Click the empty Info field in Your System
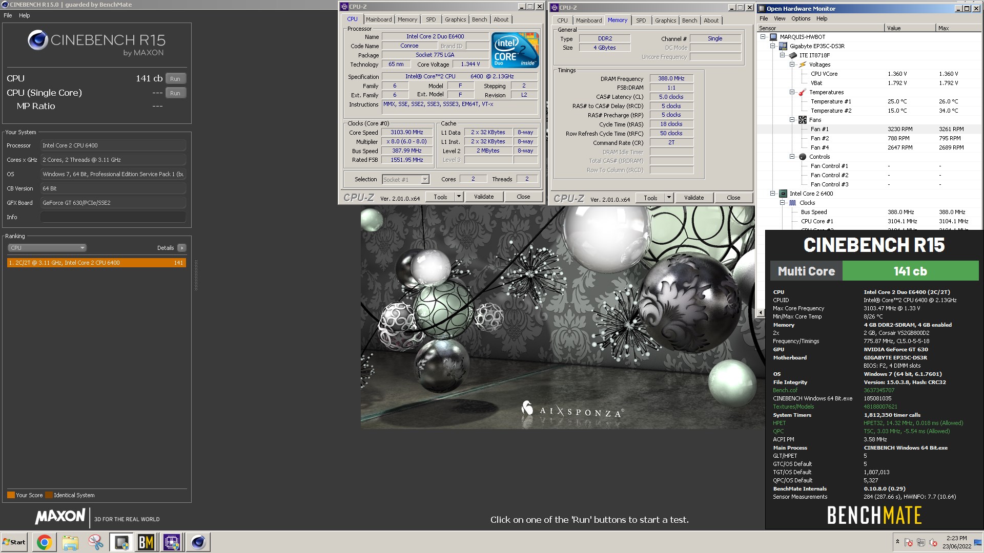Viewport: 984px width, 553px height. point(113,217)
